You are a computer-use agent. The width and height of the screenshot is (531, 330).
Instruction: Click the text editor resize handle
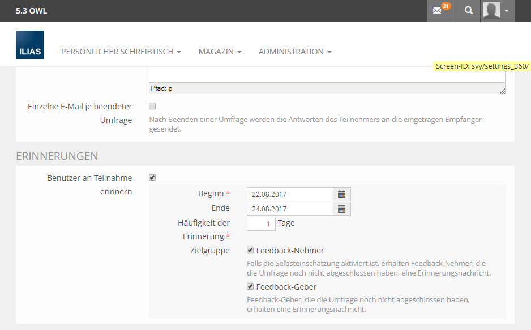pos(502,91)
